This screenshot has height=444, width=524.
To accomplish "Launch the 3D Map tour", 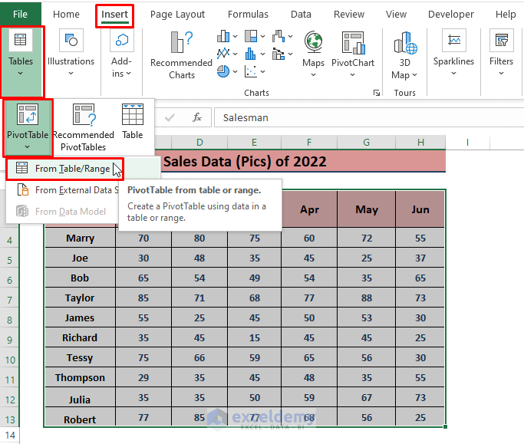I will [404, 55].
